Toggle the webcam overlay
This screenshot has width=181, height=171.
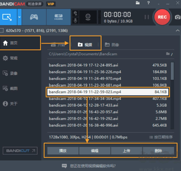(88, 17)
